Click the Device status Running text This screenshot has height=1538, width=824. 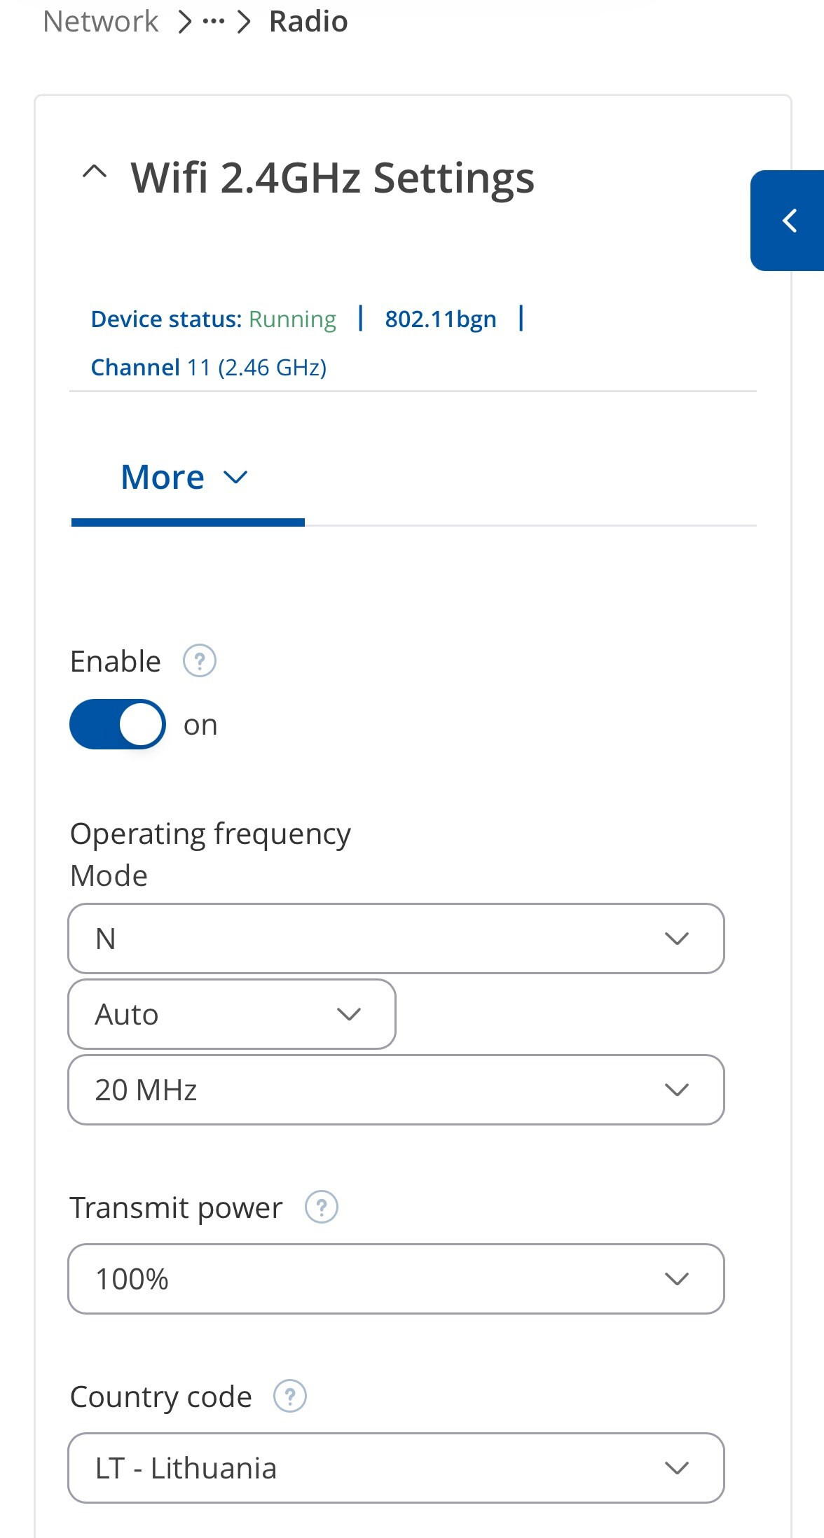pyautogui.click(x=214, y=319)
